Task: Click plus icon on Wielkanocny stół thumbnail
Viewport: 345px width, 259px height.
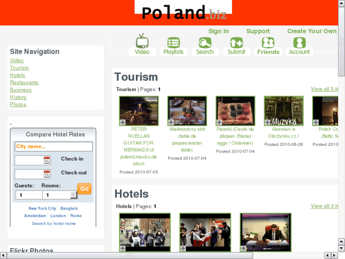Action: click(x=171, y=122)
